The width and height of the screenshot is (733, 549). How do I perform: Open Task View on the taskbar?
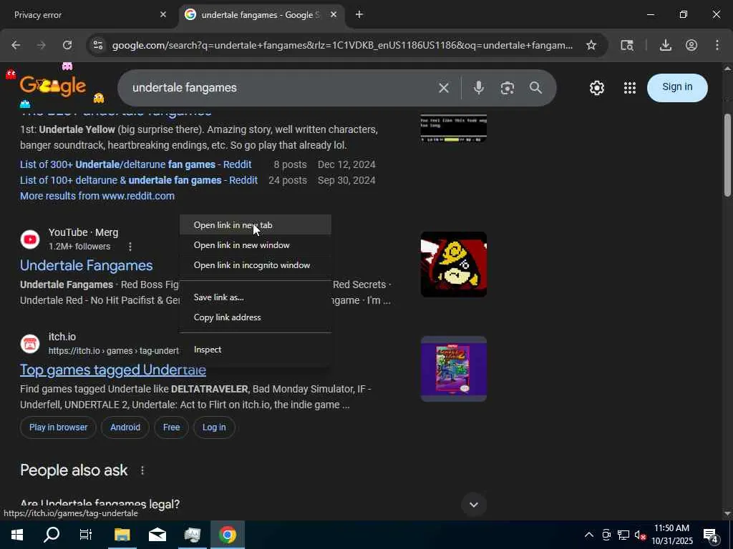86,535
